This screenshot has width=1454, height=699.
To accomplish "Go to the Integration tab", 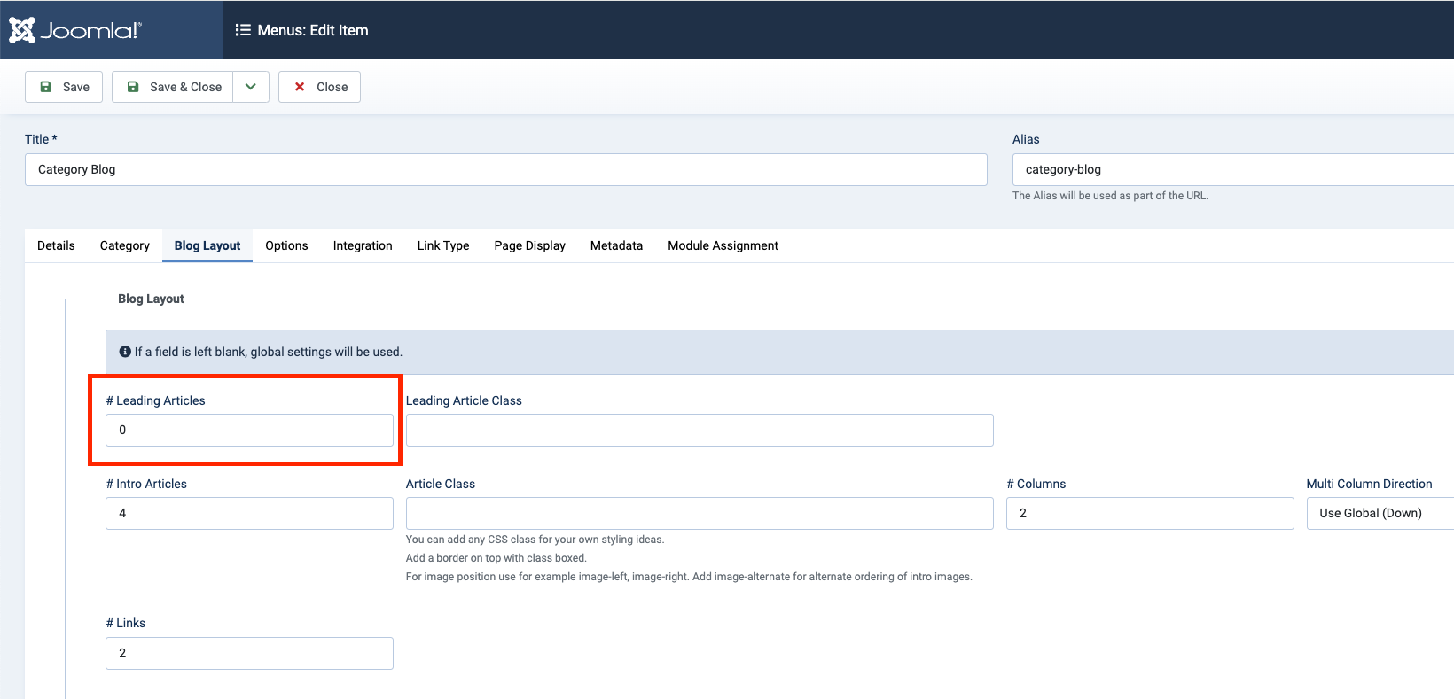I will (x=363, y=245).
